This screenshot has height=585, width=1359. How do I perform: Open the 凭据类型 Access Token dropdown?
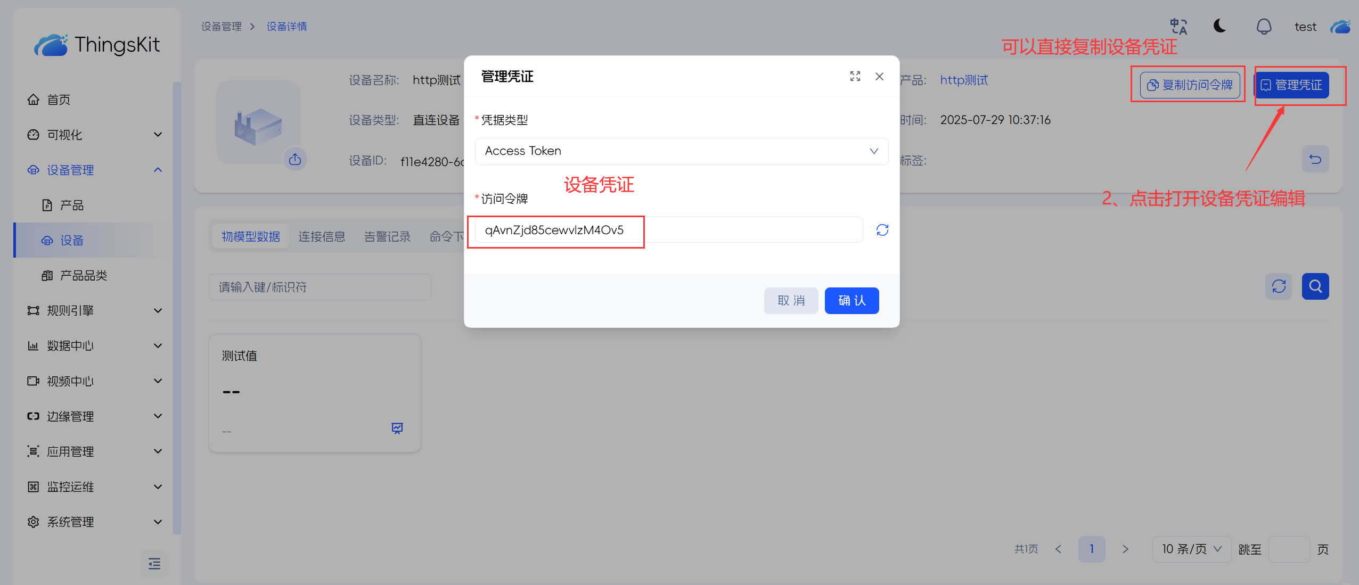pos(681,151)
